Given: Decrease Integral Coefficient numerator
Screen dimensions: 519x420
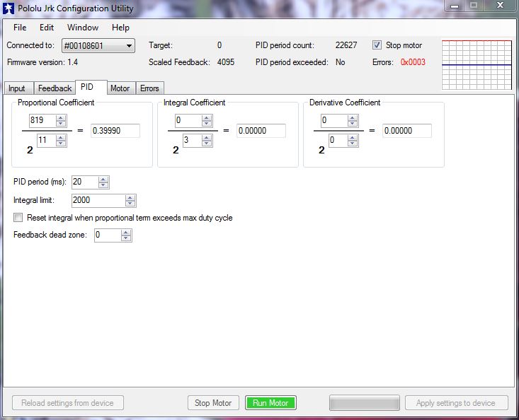Looking at the screenshot, I should coord(207,124).
